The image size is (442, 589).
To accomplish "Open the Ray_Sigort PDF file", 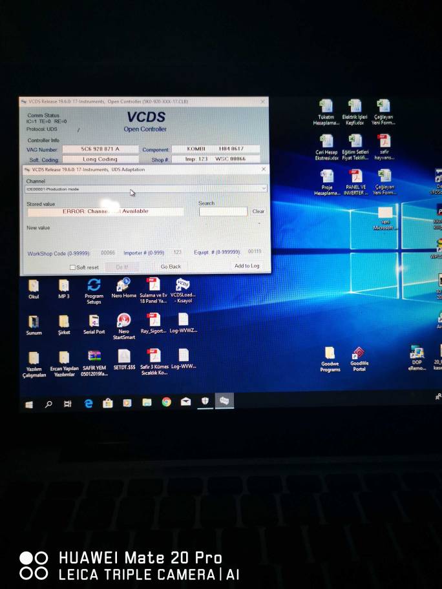I will tap(153, 324).
